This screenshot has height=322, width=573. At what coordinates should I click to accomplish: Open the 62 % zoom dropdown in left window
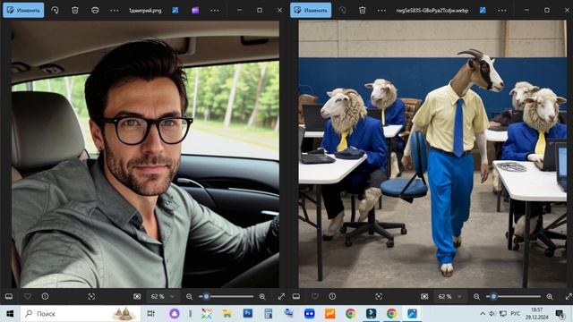point(163,296)
